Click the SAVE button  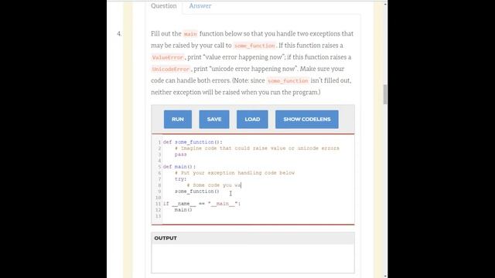click(214, 119)
